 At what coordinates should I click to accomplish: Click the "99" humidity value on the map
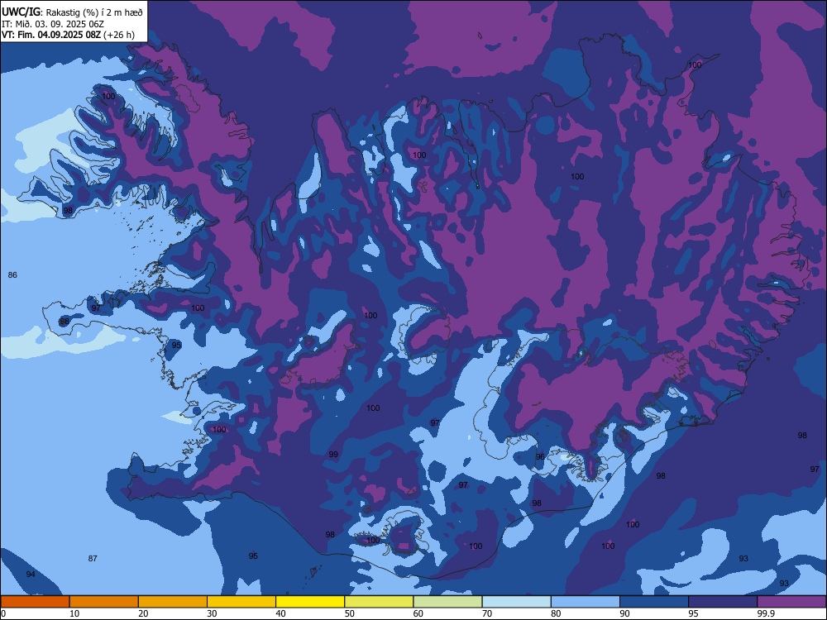333,455
